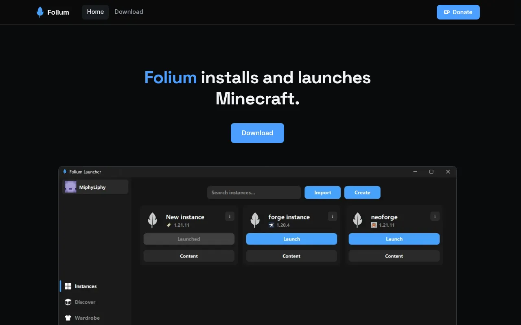This screenshot has height=325, width=521.
Task: Click the MiphyLiphy account avatar
Action: click(x=70, y=187)
